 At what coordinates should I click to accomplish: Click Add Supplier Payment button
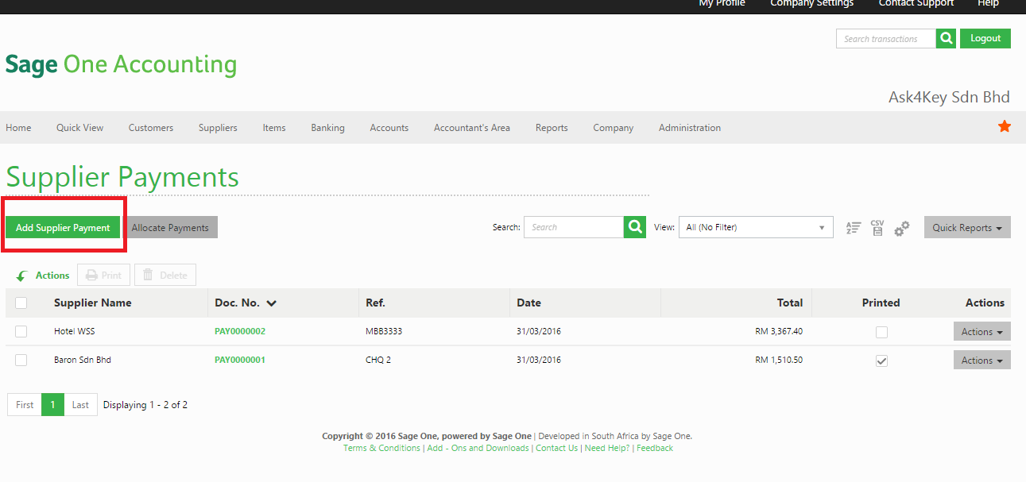[63, 227]
